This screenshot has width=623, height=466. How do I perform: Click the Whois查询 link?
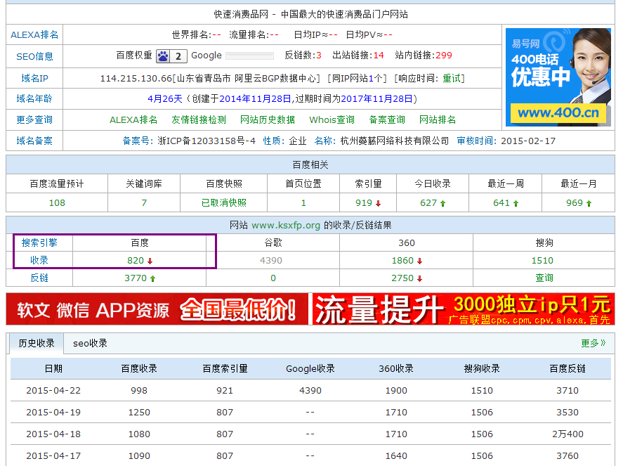pos(332,119)
